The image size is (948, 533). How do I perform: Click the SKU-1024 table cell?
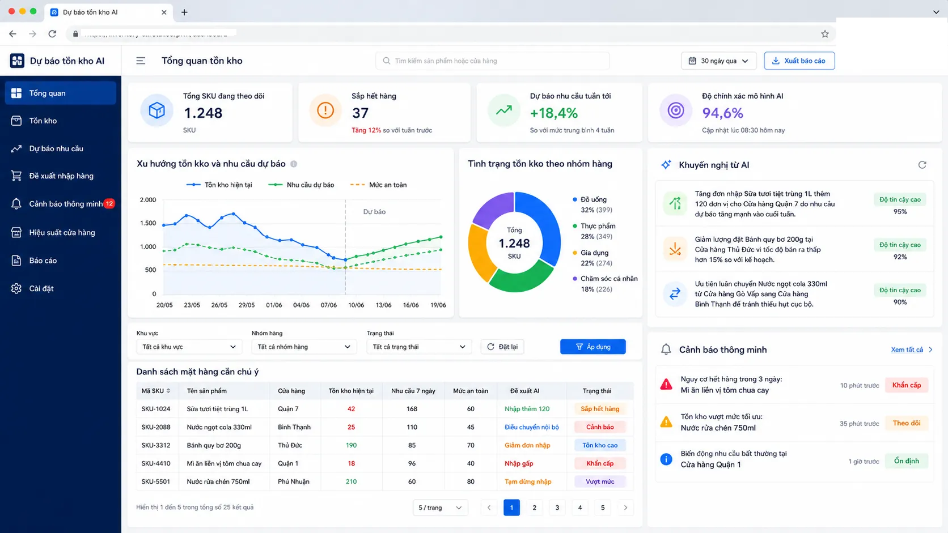point(156,409)
